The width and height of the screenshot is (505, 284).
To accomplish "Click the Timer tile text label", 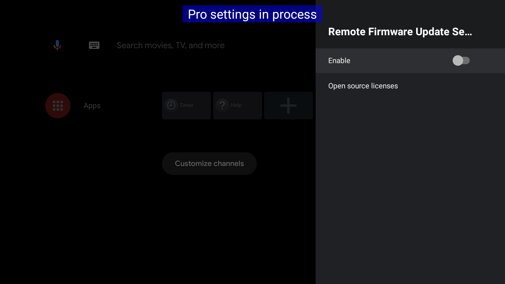I will pyautogui.click(x=186, y=105).
